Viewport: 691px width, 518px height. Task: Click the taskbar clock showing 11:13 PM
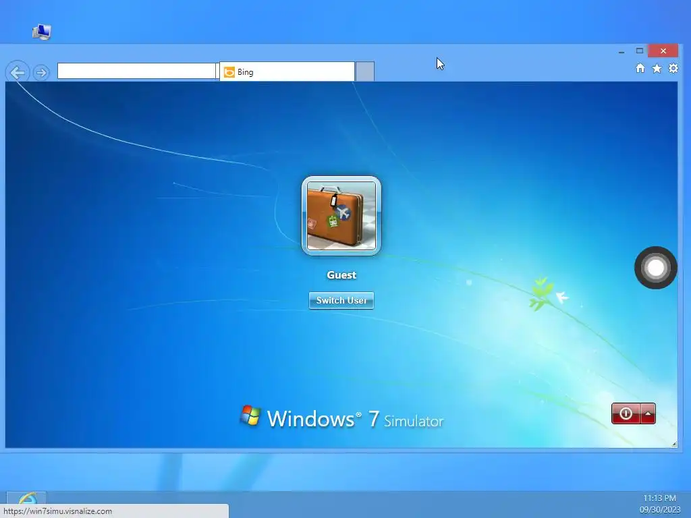click(x=660, y=498)
